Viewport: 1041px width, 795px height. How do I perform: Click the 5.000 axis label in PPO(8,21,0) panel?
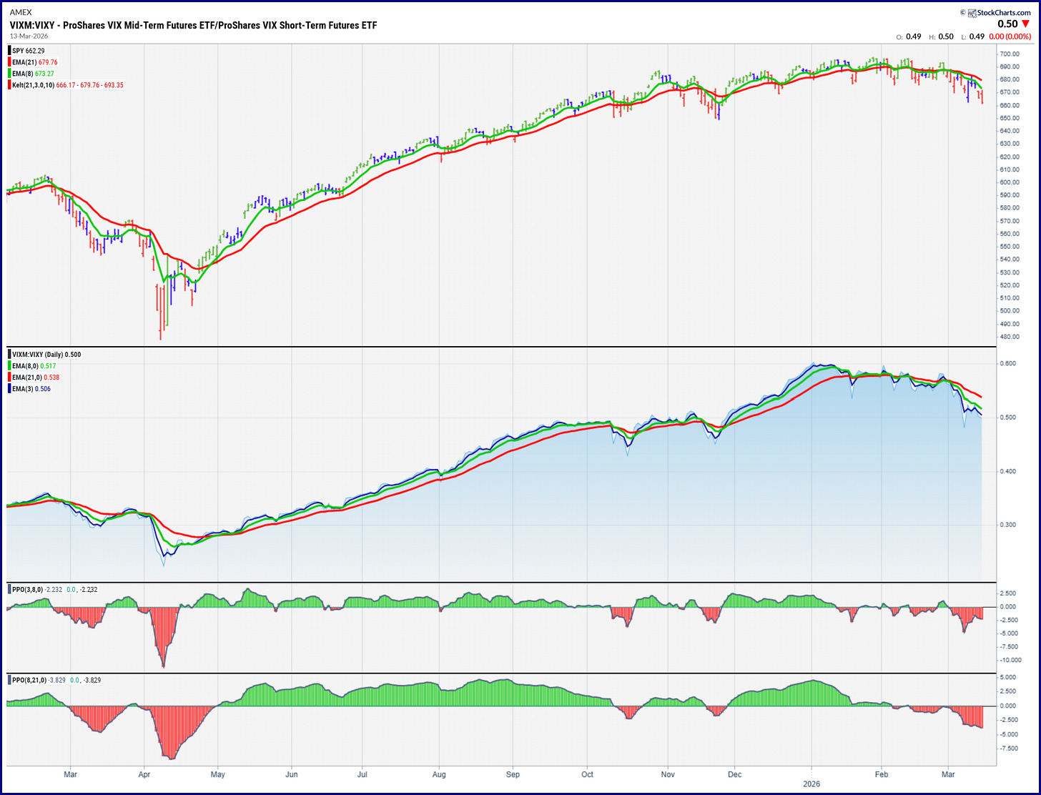pyautogui.click(x=1009, y=677)
